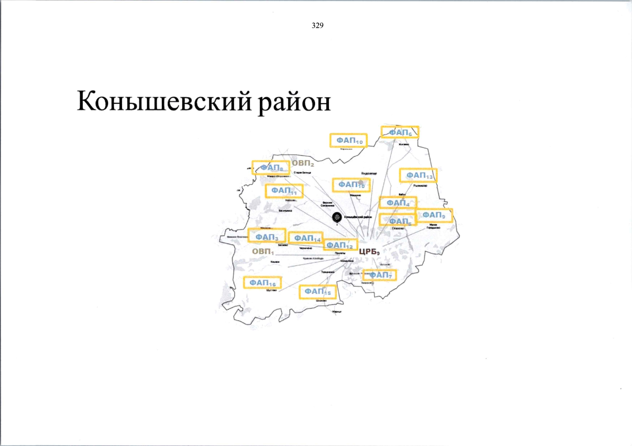Click the ОВП1 label
Screen dimensions: 632x446
pyautogui.click(x=263, y=252)
